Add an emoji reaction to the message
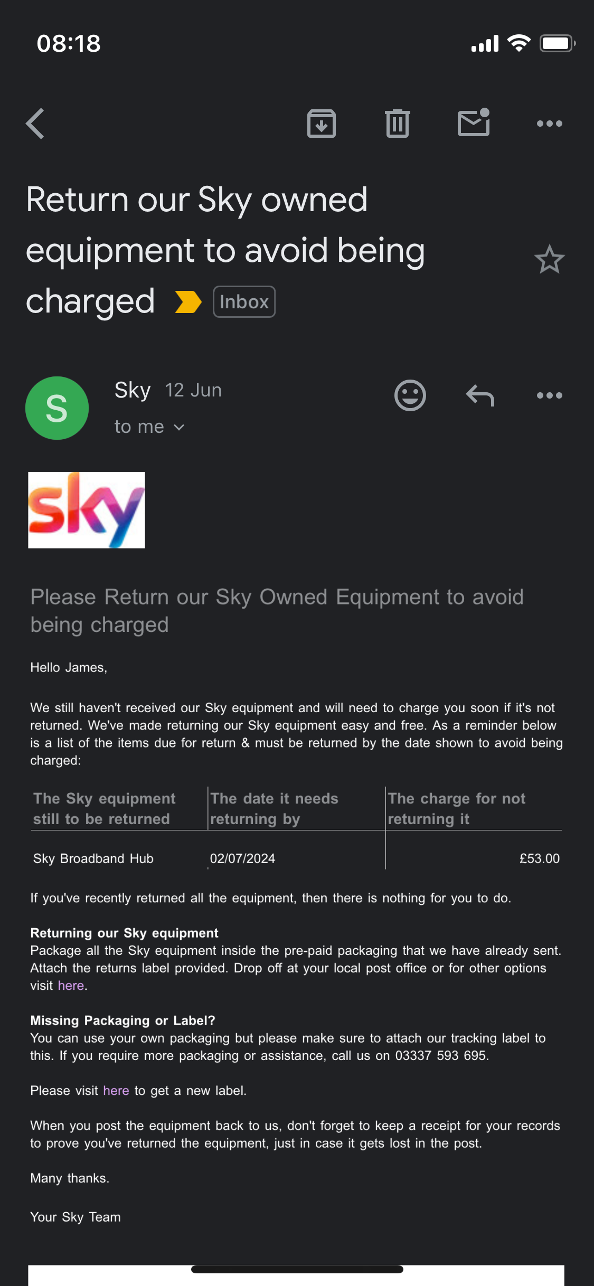594x1286 pixels. point(410,395)
